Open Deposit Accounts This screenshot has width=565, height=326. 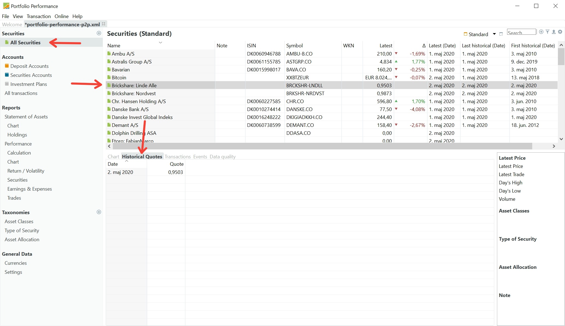click(29, 66)
